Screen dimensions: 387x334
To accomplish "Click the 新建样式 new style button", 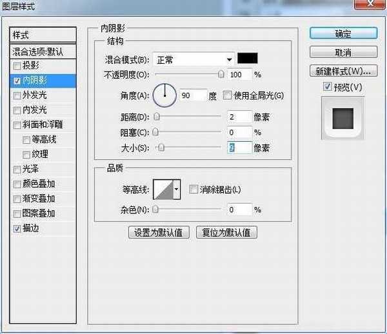I will pyautogui.click(x=343, y=71).
